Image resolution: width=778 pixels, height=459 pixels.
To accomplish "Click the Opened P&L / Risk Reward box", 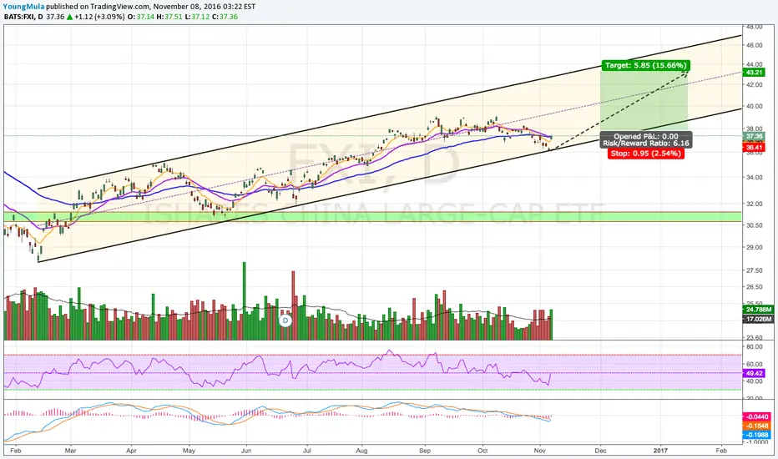I will click(x=645, y=139).
